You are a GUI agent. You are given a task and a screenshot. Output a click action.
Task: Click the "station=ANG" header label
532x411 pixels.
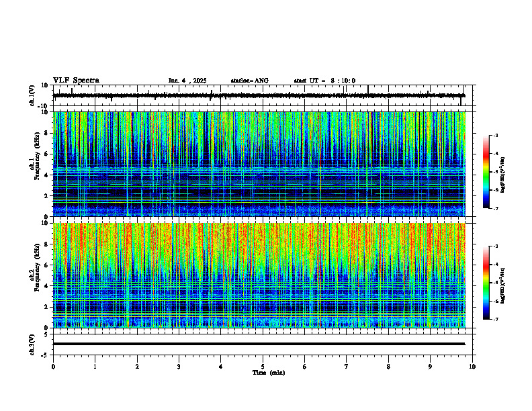pyautogui.click(x=250, y=81)
